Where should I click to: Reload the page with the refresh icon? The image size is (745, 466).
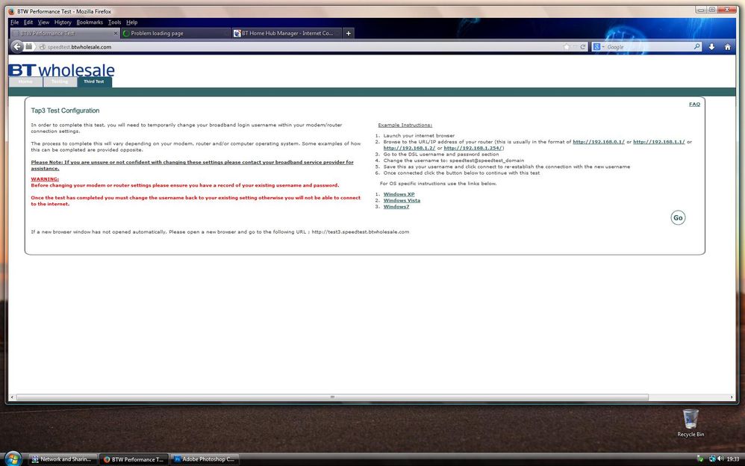[x=583, y=46]
